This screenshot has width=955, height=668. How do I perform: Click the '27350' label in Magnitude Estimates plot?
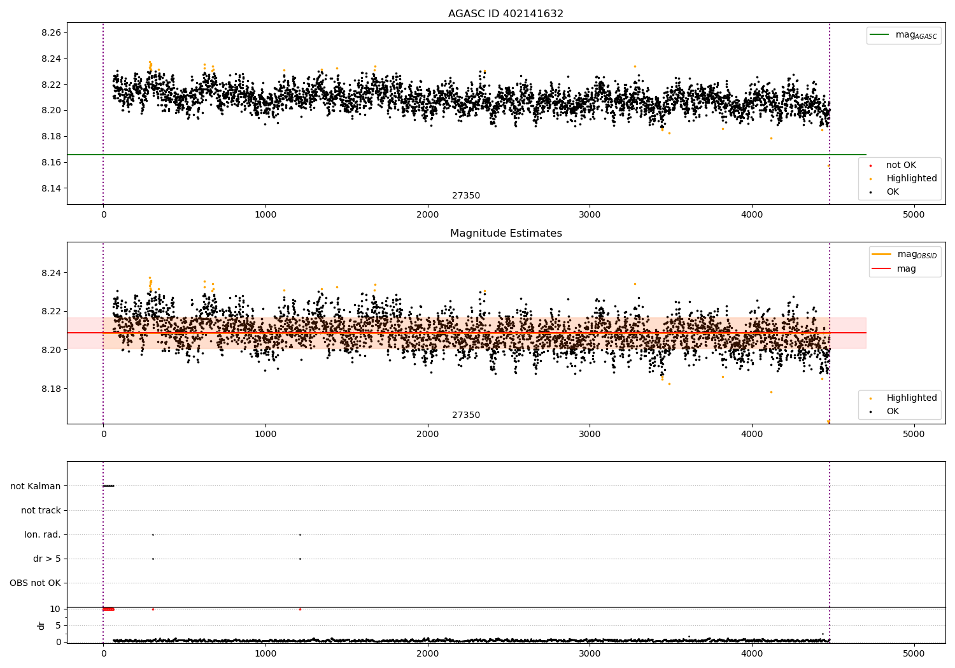point(466,415)
